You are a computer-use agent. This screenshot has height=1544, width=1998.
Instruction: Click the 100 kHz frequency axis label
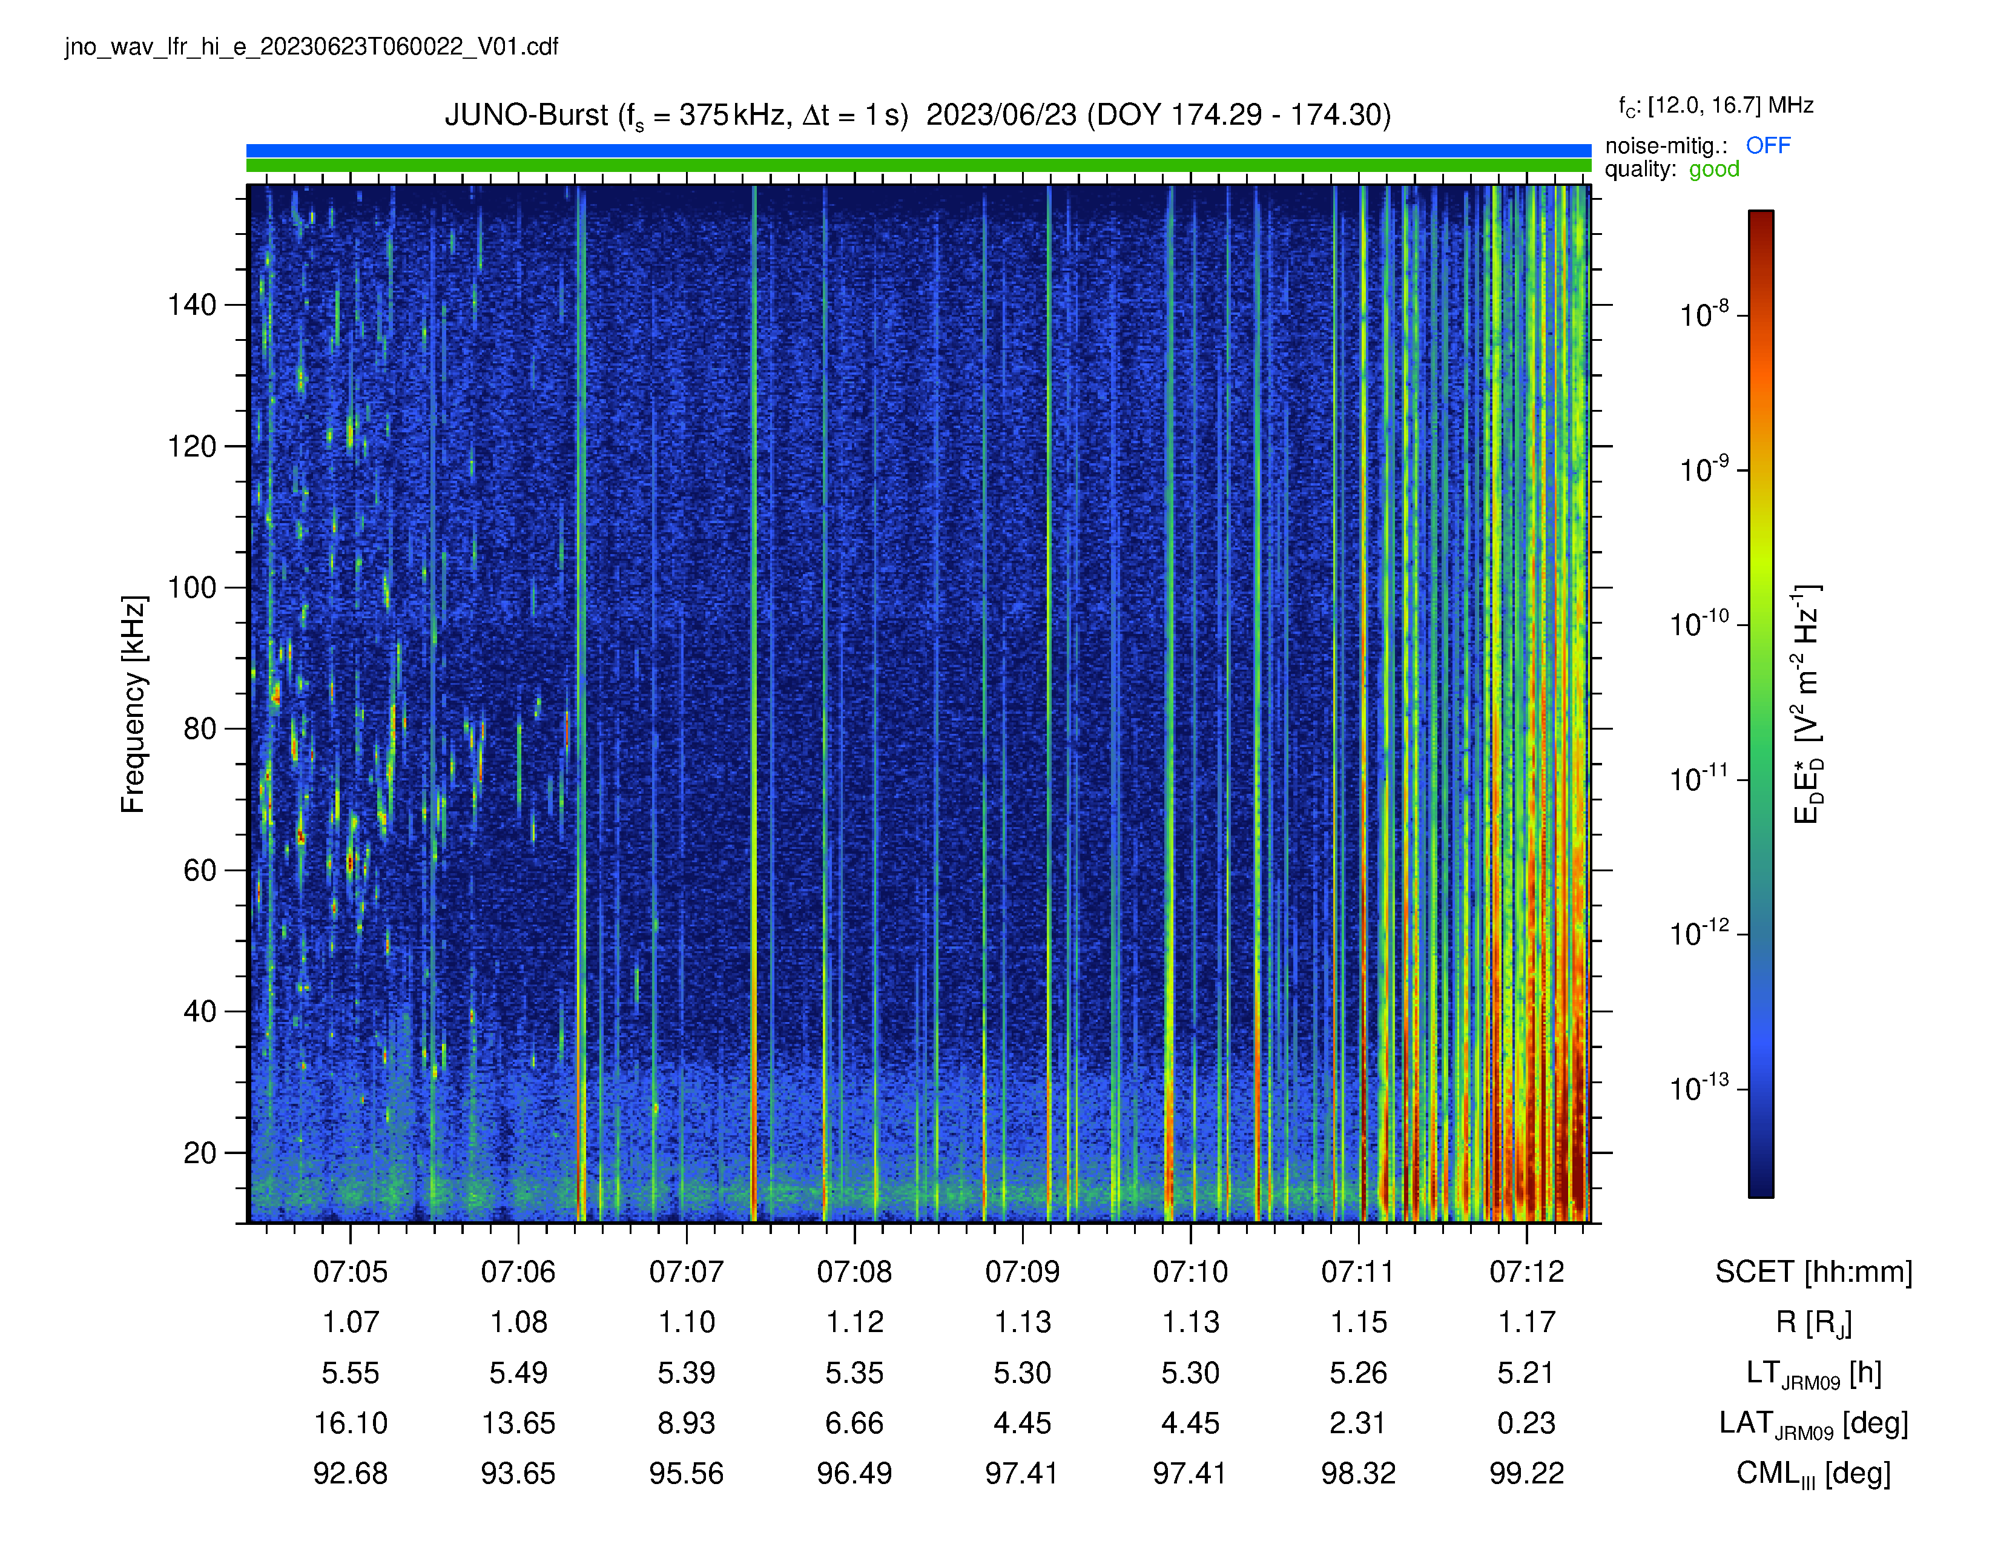pyautogui.click(x=191, y=587)
